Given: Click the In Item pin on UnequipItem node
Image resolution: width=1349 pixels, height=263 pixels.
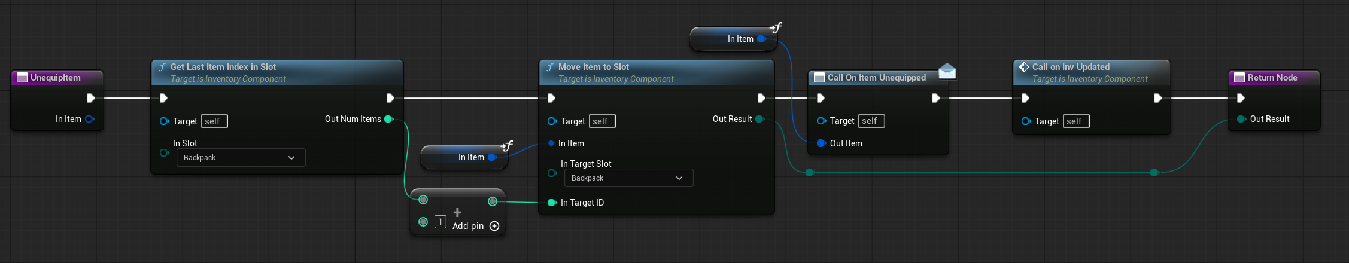Looking at the screenshot, I should point(89,119).
